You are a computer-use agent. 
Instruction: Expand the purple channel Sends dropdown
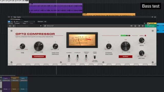[x=8, y=89]
